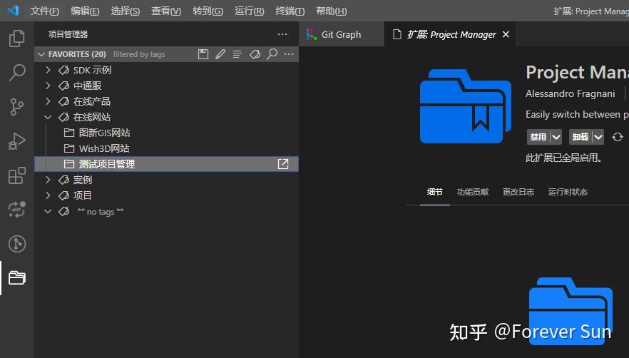Collapse the ** no tags ** group
Screen dimensions: 629x358
point(48,211)
